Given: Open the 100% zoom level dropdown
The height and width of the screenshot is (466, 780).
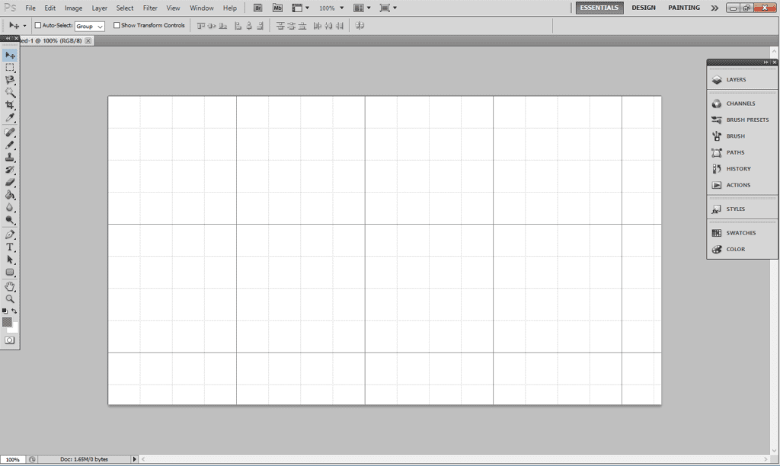Looking at the screenshot, I should point(331,8).
